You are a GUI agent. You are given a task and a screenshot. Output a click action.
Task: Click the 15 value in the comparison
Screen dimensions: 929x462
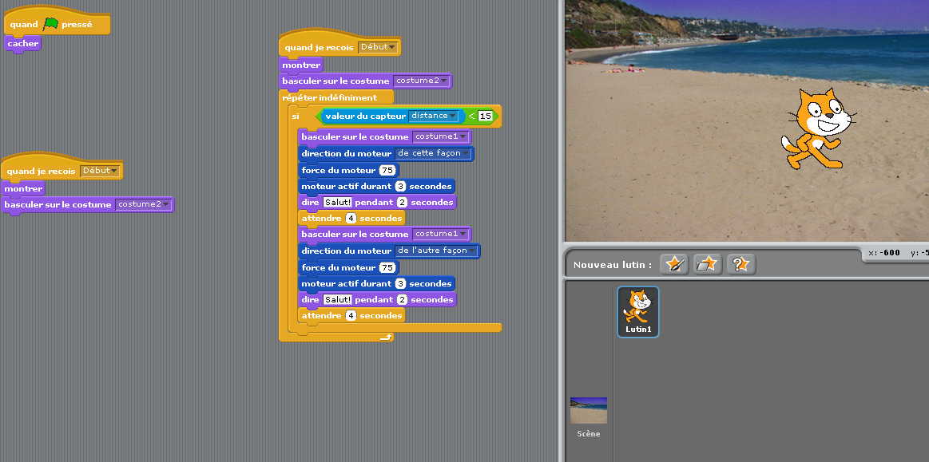click(485, 116)
